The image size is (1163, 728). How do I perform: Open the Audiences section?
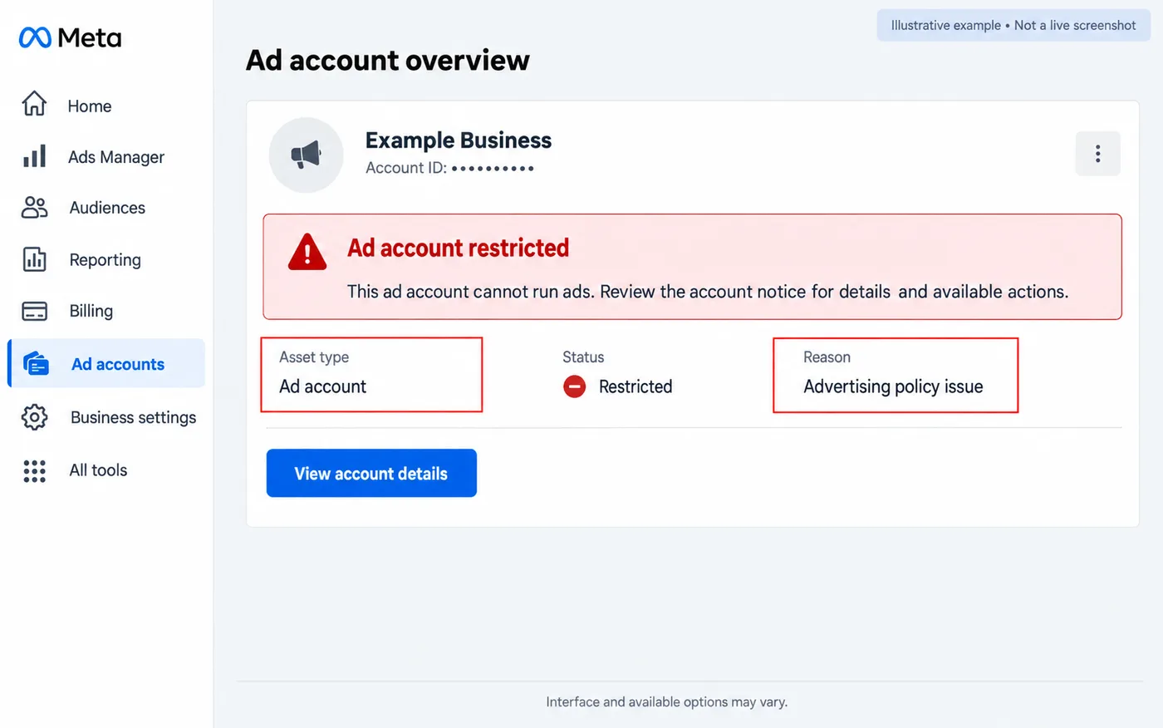click(x=106, y=208)
